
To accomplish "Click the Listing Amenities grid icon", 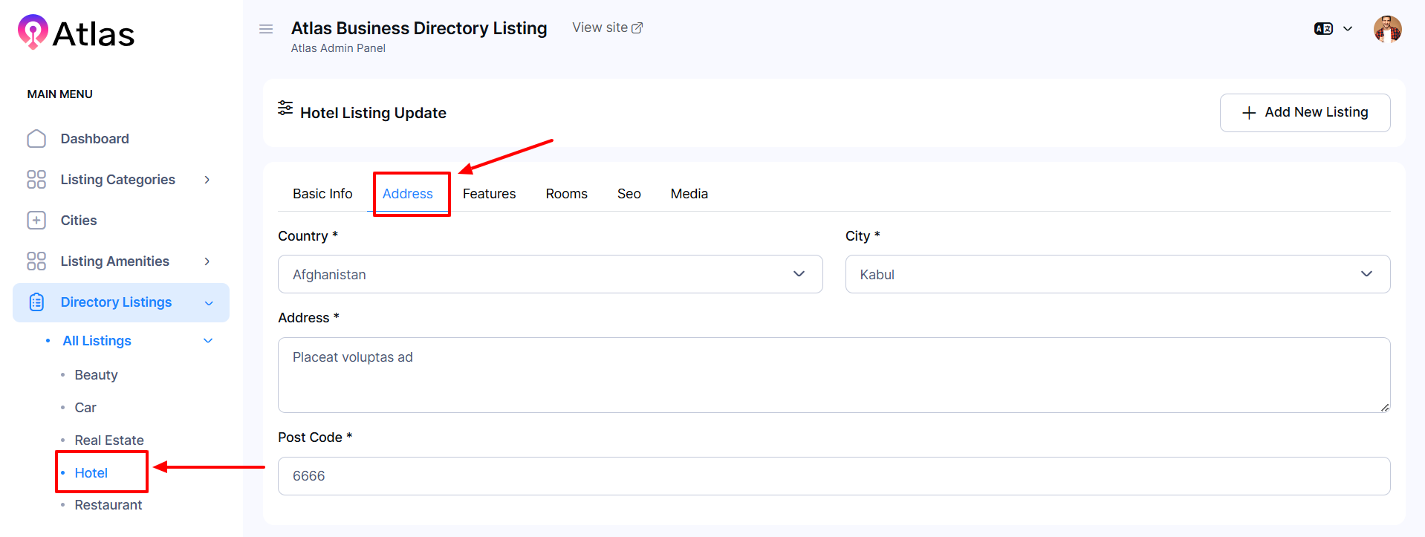I will point(36,261).
